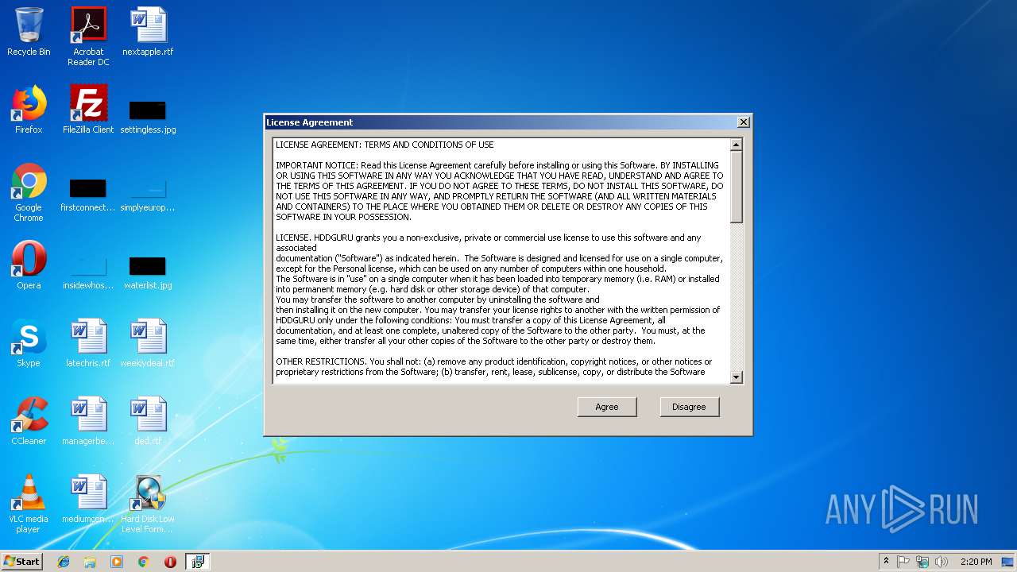1017x572 pixels.
Task: Launch Internet Explorer from taskbar
Action: [64, 562]
